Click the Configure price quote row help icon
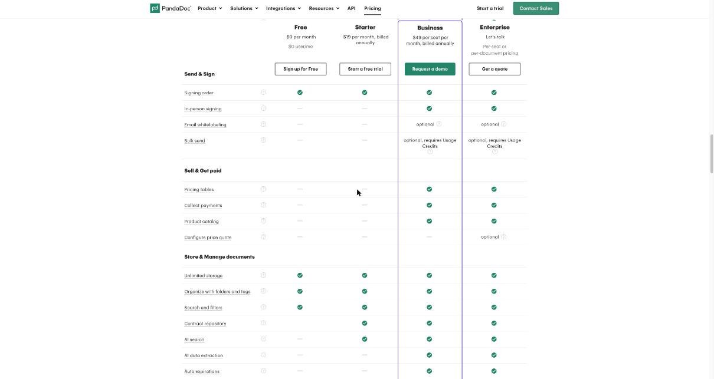This screenshot has width=714, height=379. click(263, 236)
